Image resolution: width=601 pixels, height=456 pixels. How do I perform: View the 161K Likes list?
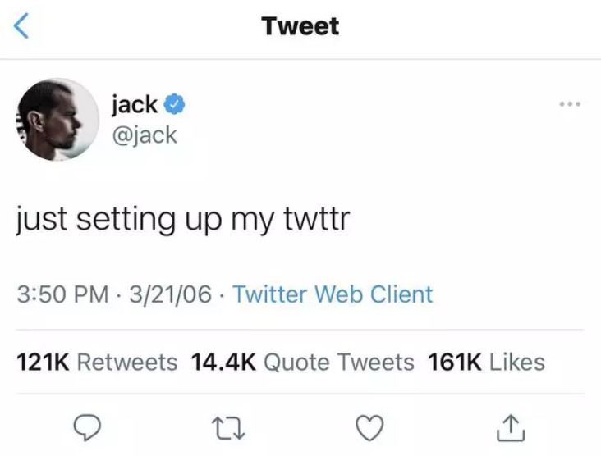(x=486, y=362)
